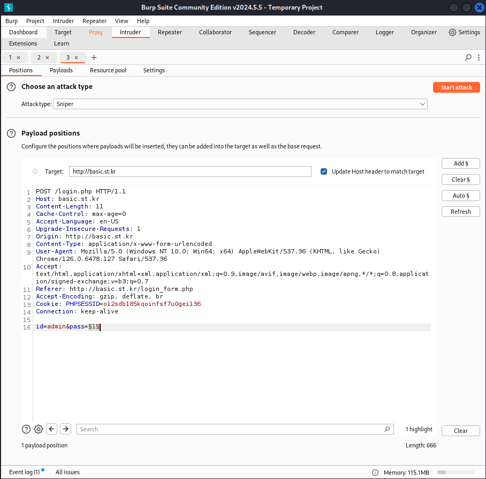Select Intruder attack tab 2
This screenshot has height=479, width=486.
[x=39, y=58]
